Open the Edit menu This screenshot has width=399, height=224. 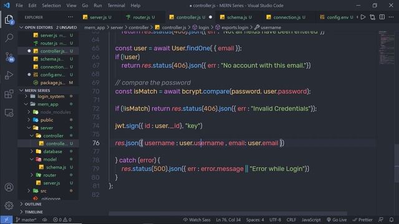32,6
